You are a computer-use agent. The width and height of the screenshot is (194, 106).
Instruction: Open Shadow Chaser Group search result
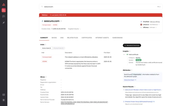(140, 102)
